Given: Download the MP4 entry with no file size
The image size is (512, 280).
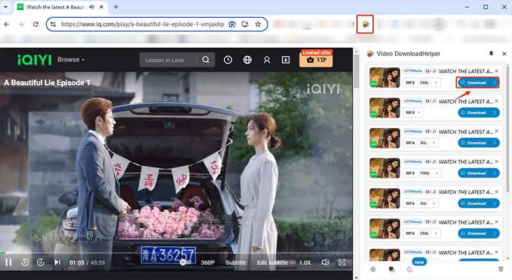Looking at the screenshot, I should [474, 113].
